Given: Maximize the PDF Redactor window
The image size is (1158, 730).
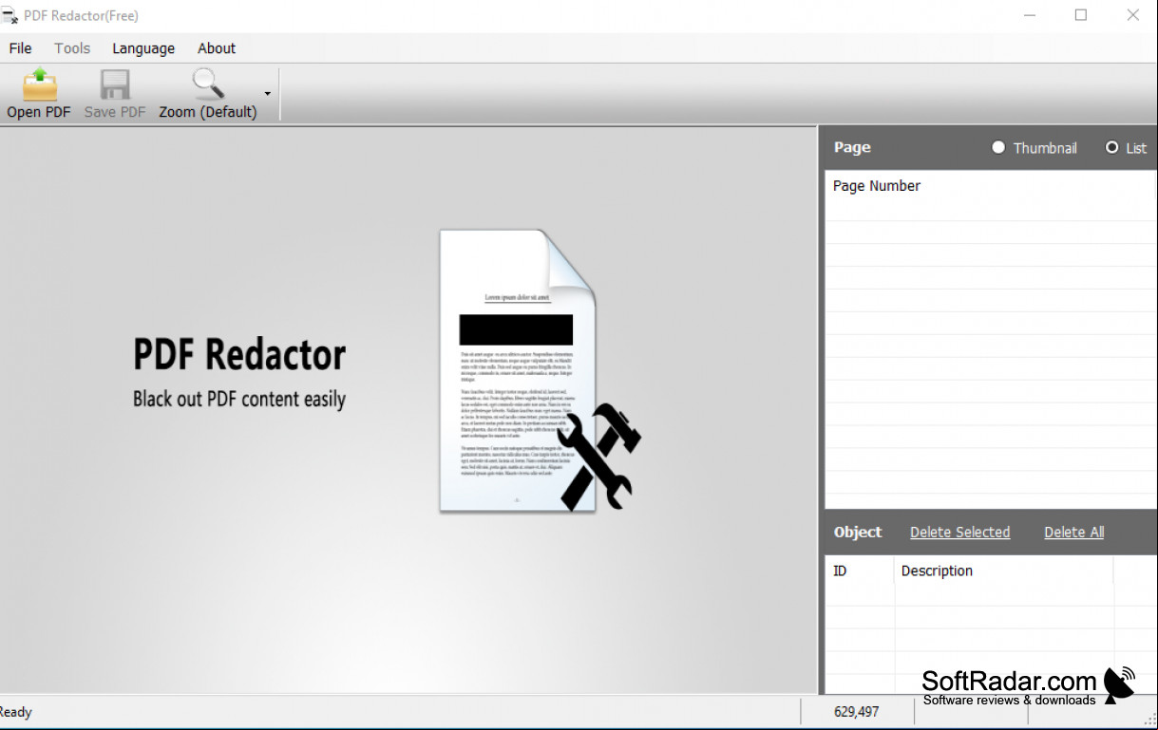Looking at the screenshot, I should click(x=1081, y=15).
